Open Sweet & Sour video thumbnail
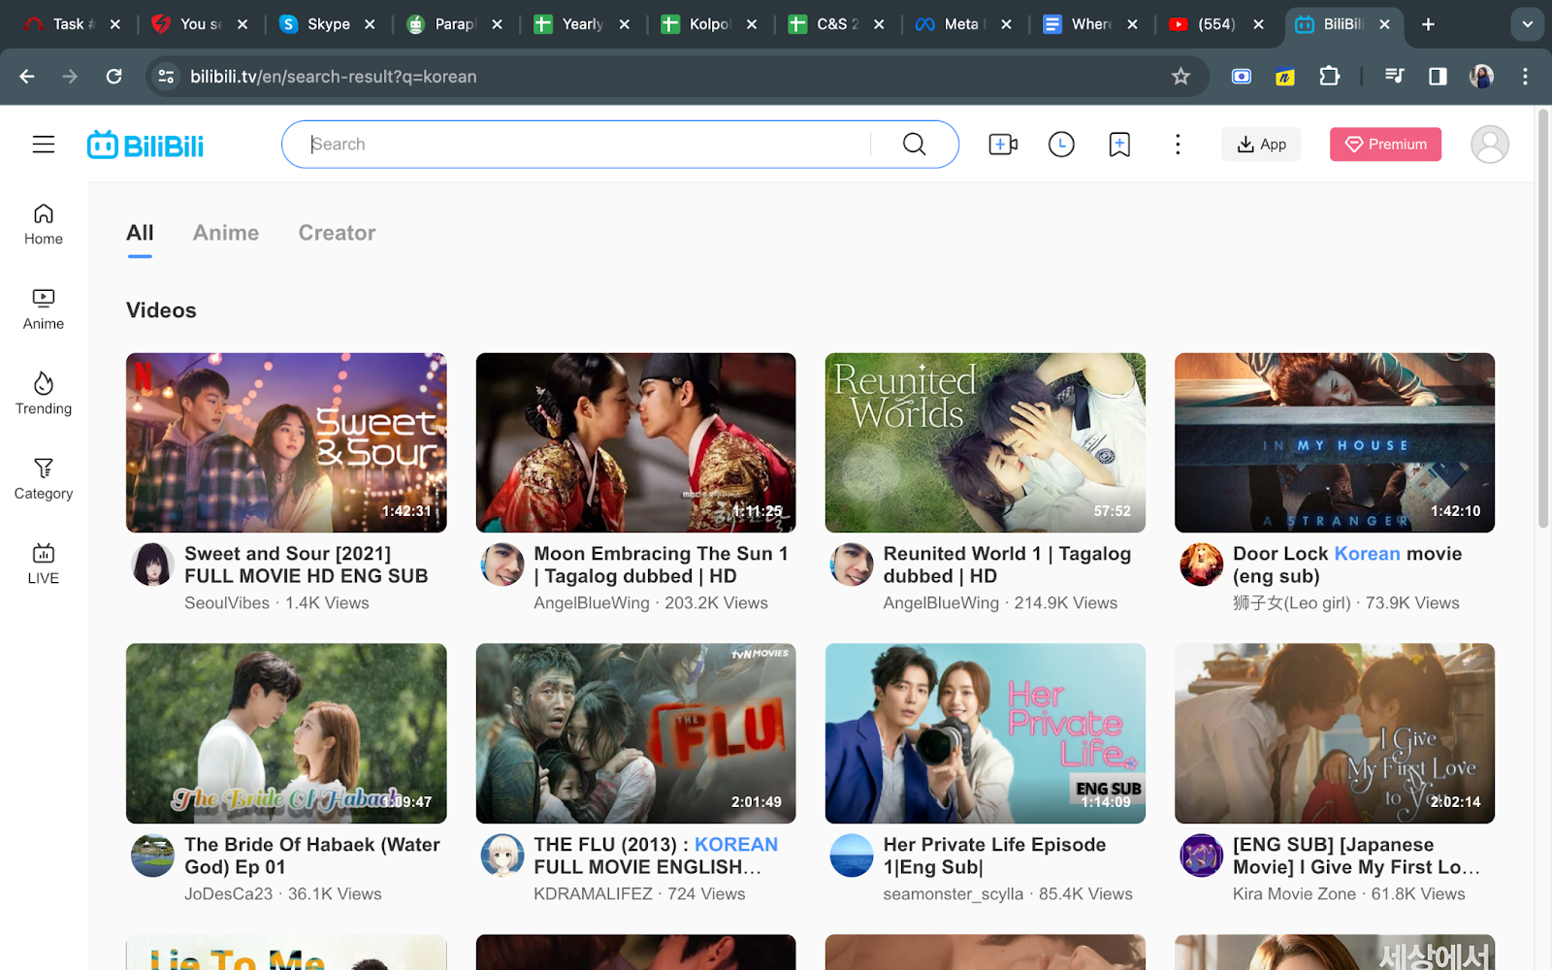Screen dimensions: 1552x970 (286, 442)
